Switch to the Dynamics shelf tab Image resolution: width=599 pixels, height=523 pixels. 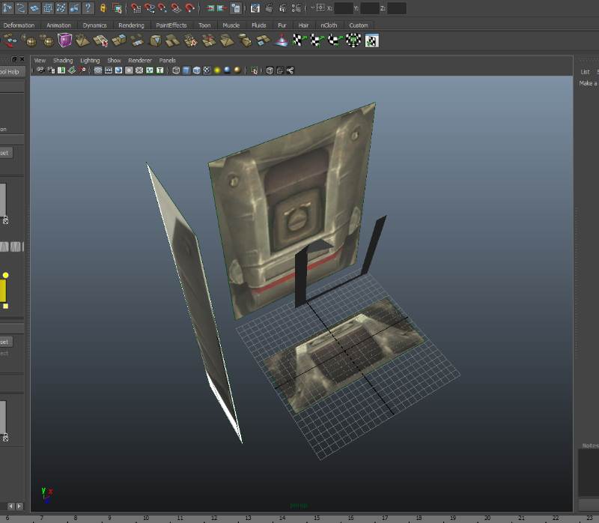[x=95, y=25]
